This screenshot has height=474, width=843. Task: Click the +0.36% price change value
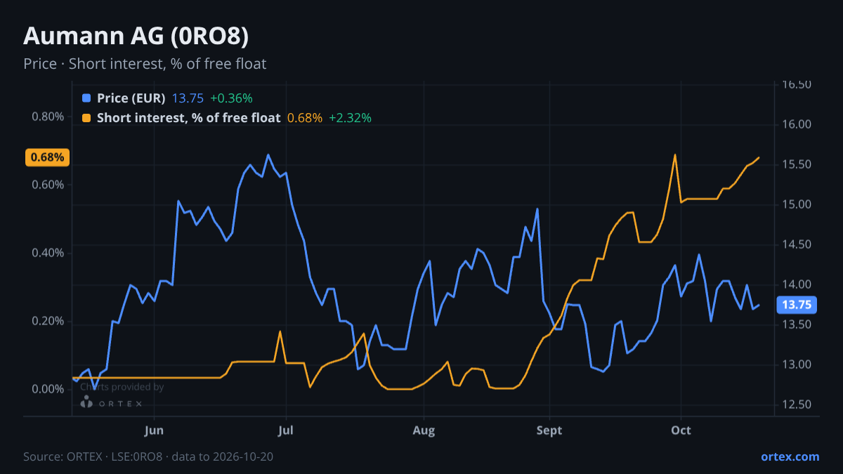click(231, 98)
